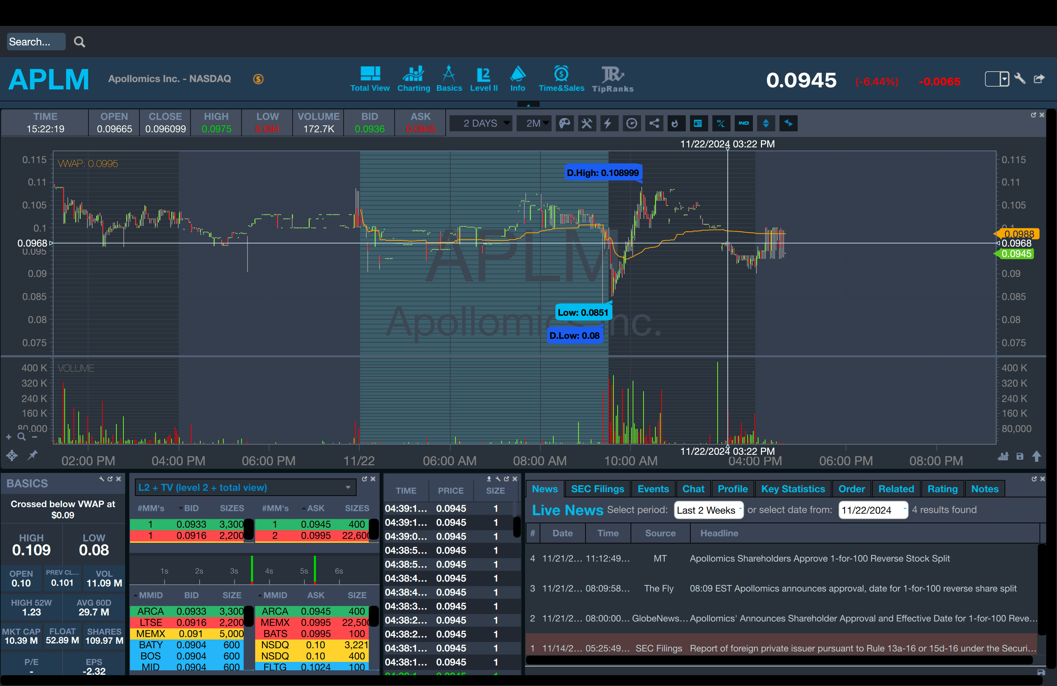Open the Charting tool
The height and width of the screenshot is (686, 1057).
[x=414, y=79]
